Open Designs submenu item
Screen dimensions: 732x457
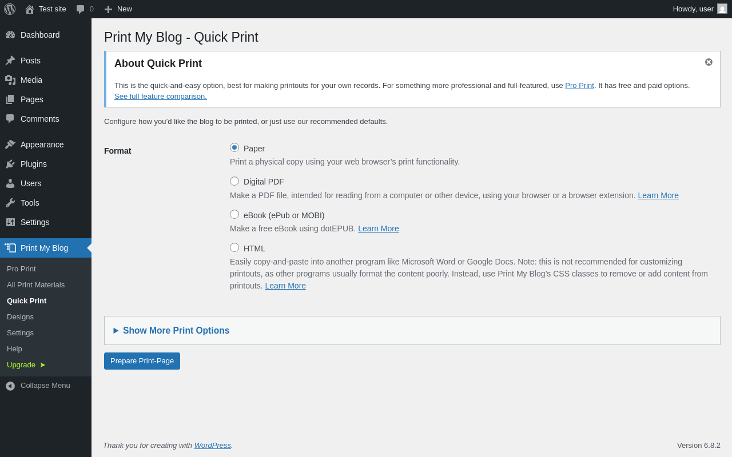point(20,316)
